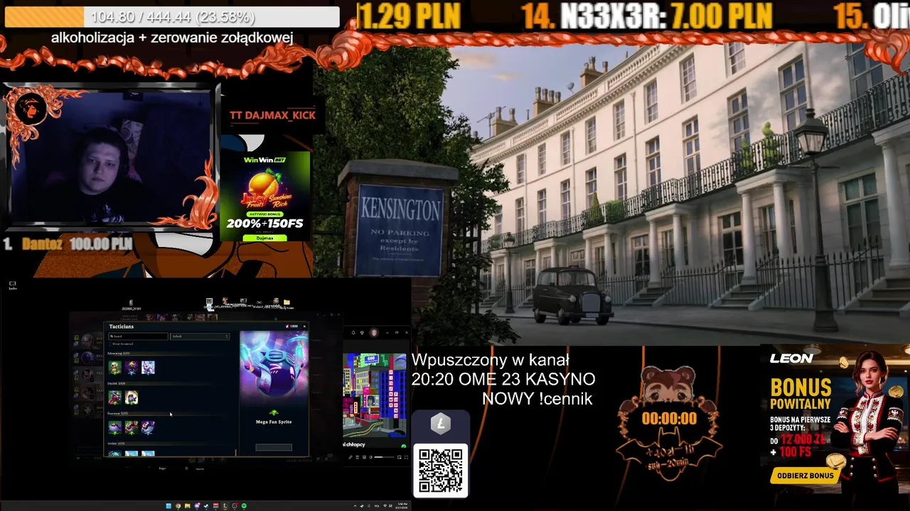Open Spotify from the taskbar
The width and height of the screenshot is (910, 511).
[x=244, y=506]
